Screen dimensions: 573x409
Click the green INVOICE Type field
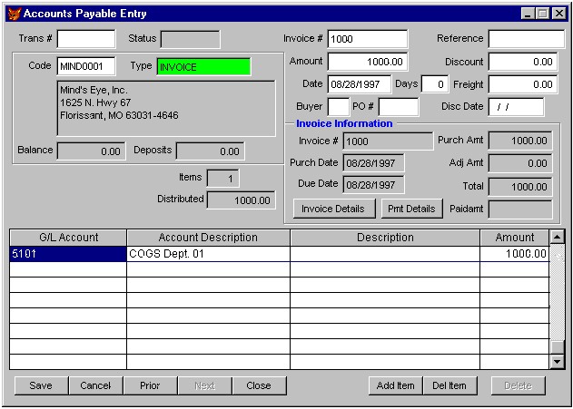coord(203,66)
